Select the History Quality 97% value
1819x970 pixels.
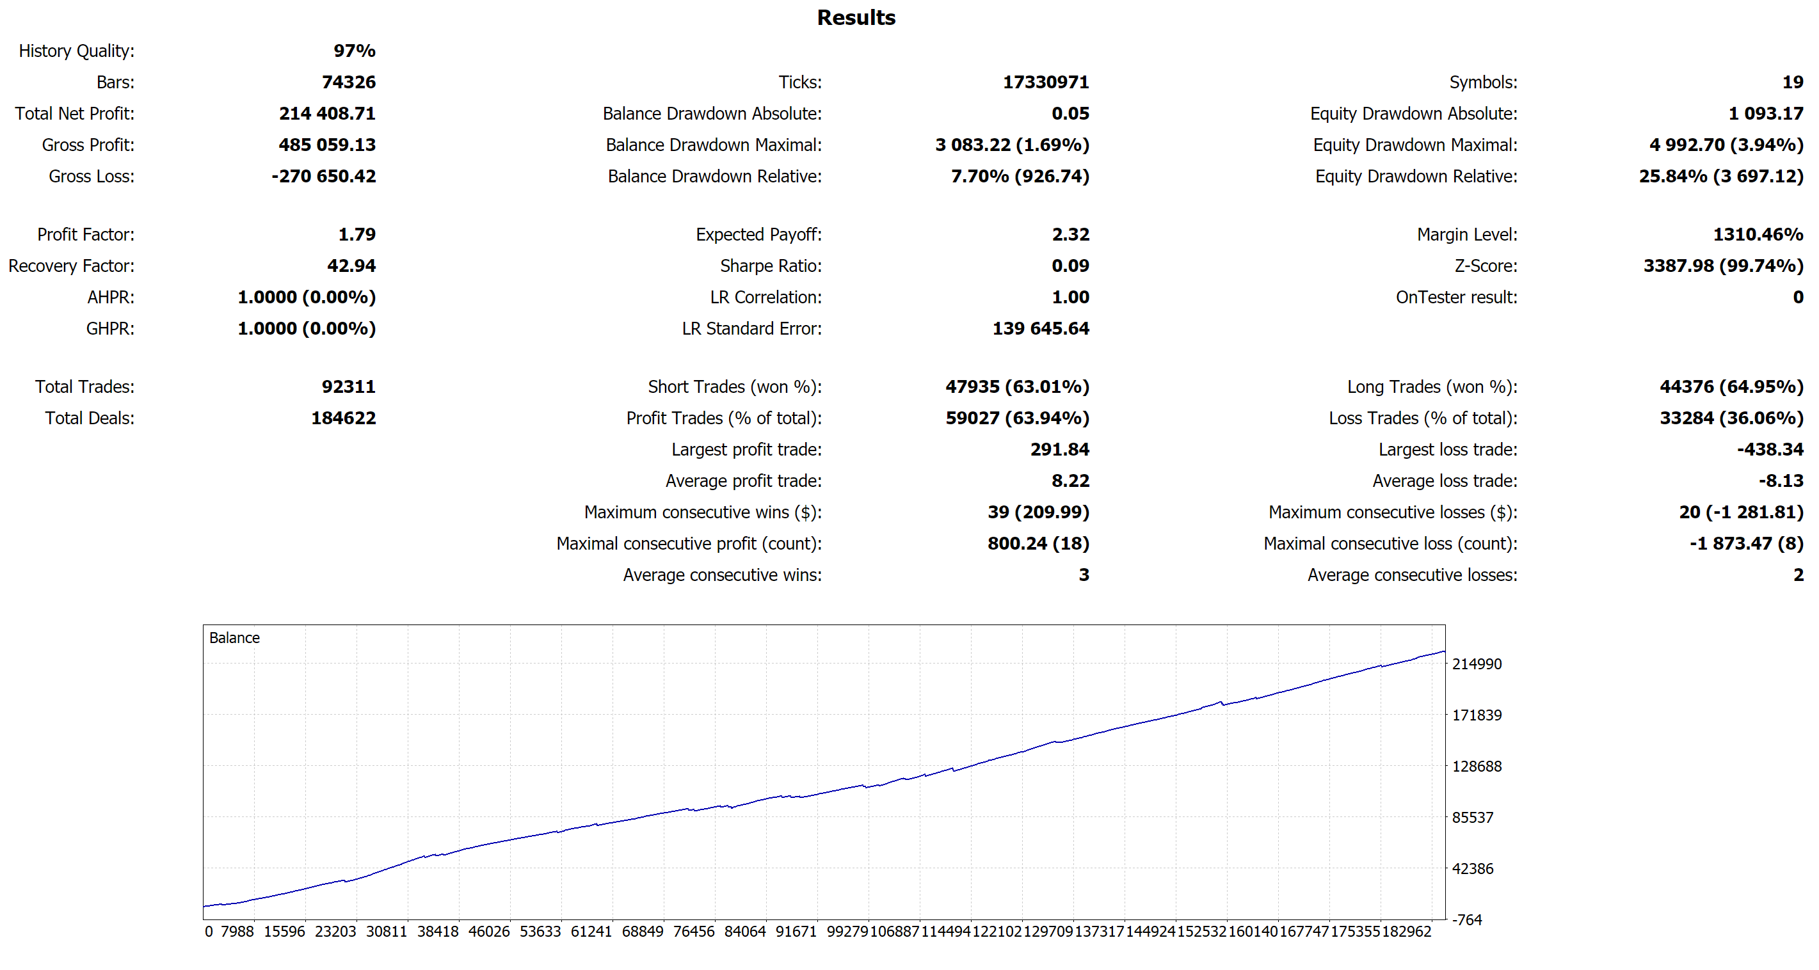355,51
